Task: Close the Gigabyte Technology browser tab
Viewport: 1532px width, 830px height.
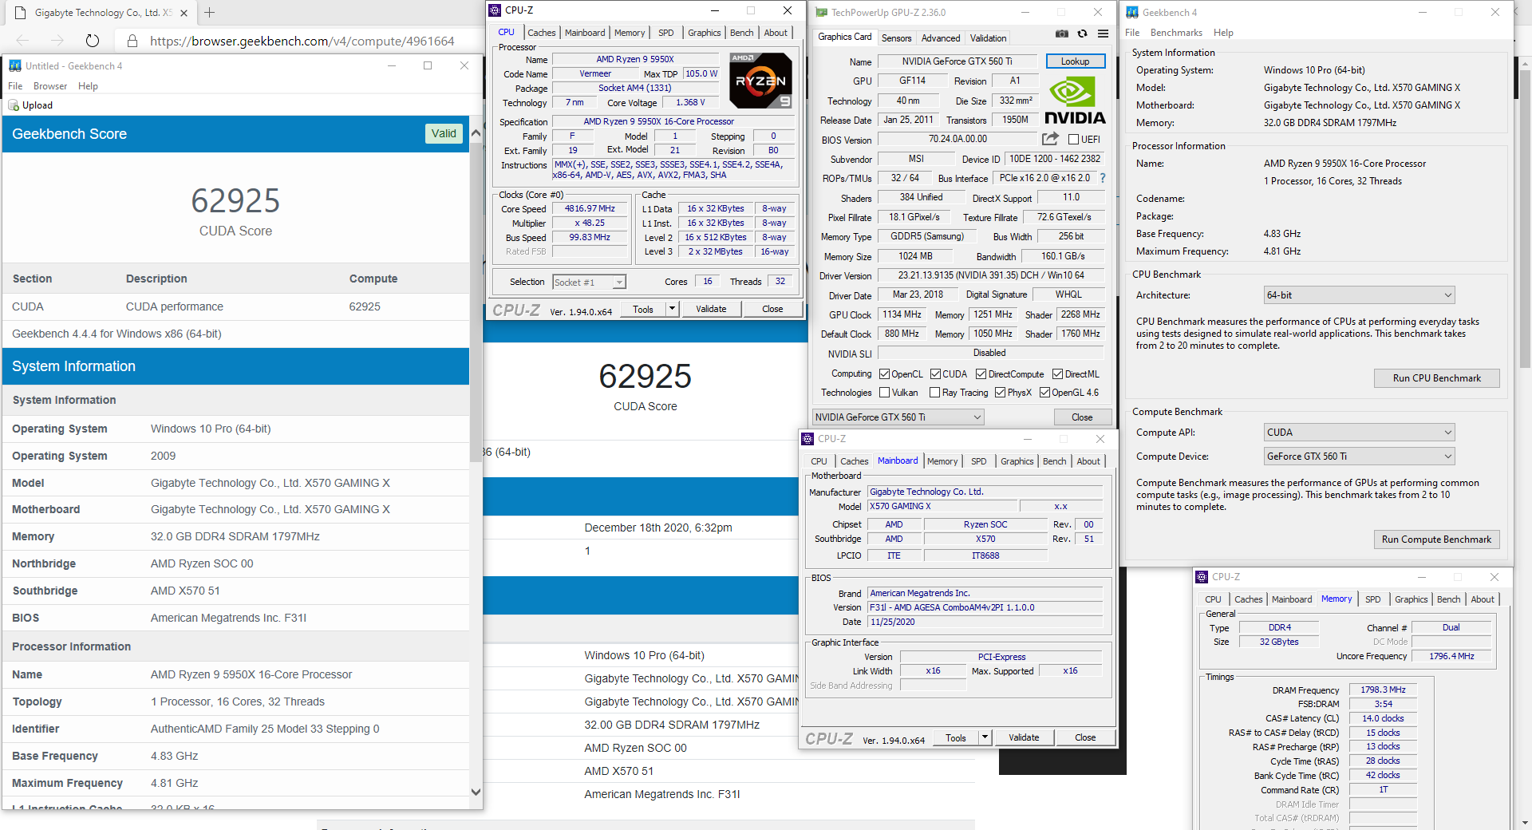Action: [184, 13]
